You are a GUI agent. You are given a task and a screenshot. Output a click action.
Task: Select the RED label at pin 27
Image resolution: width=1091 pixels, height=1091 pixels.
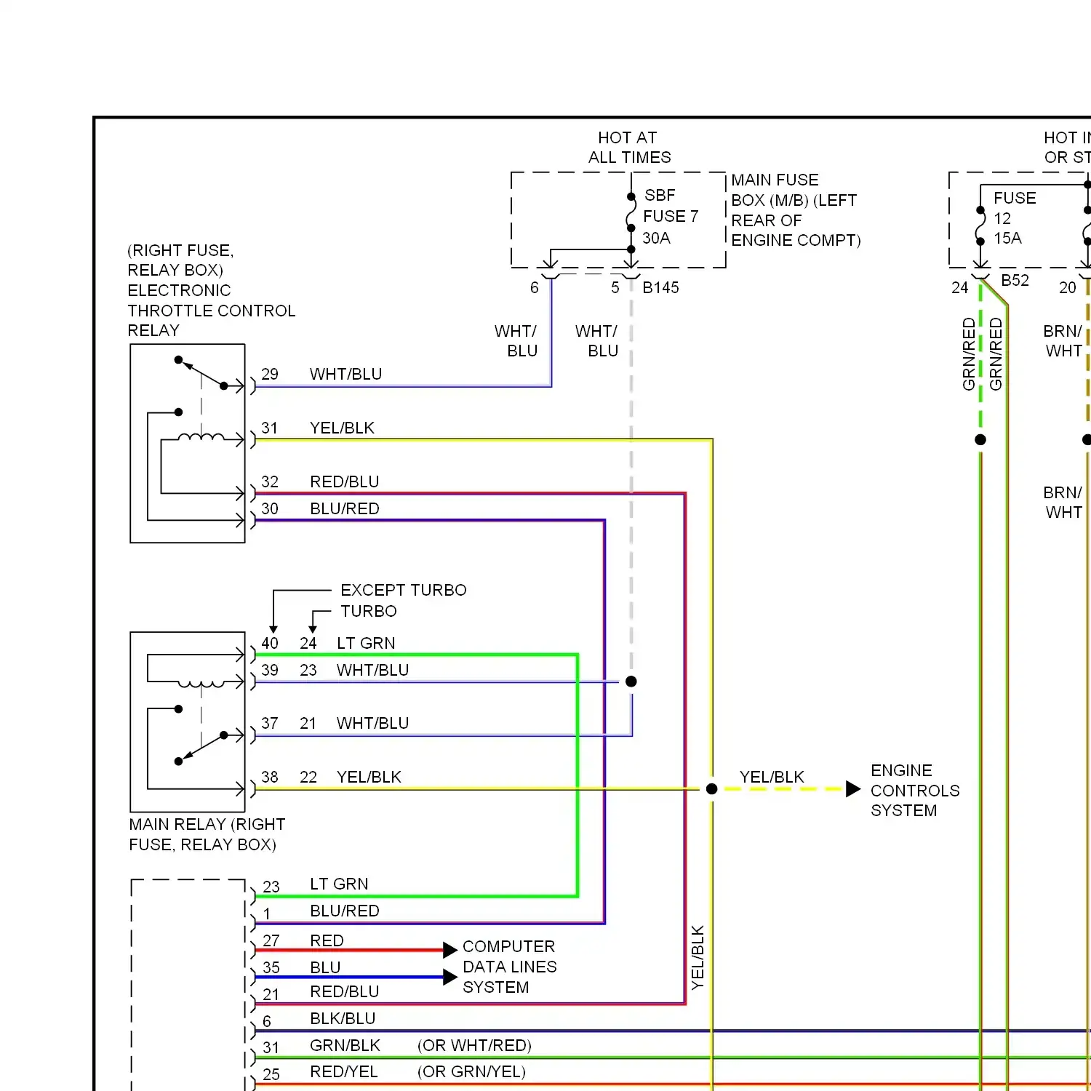pyautogui.click(x=327, y=940)
